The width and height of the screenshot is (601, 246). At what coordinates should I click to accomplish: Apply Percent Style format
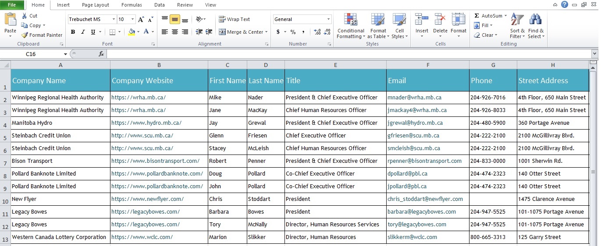[x=293, y=32]
